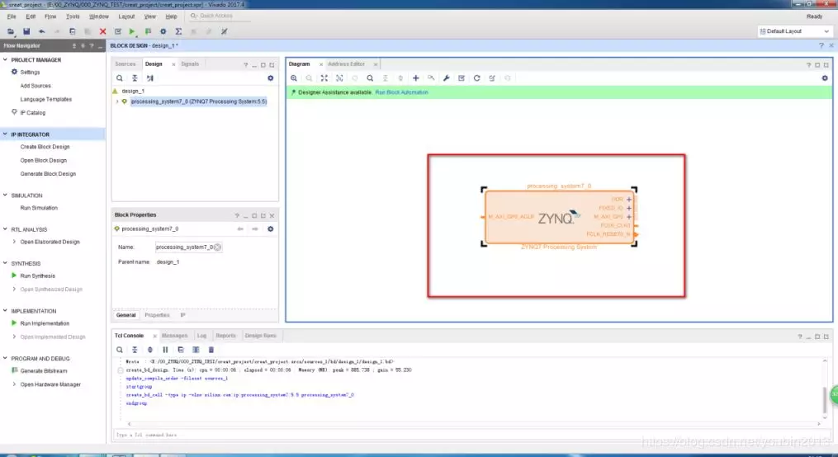Collapse the RTL ANALYSIS section
Screen dimensions: 838x457
(5, 229)
